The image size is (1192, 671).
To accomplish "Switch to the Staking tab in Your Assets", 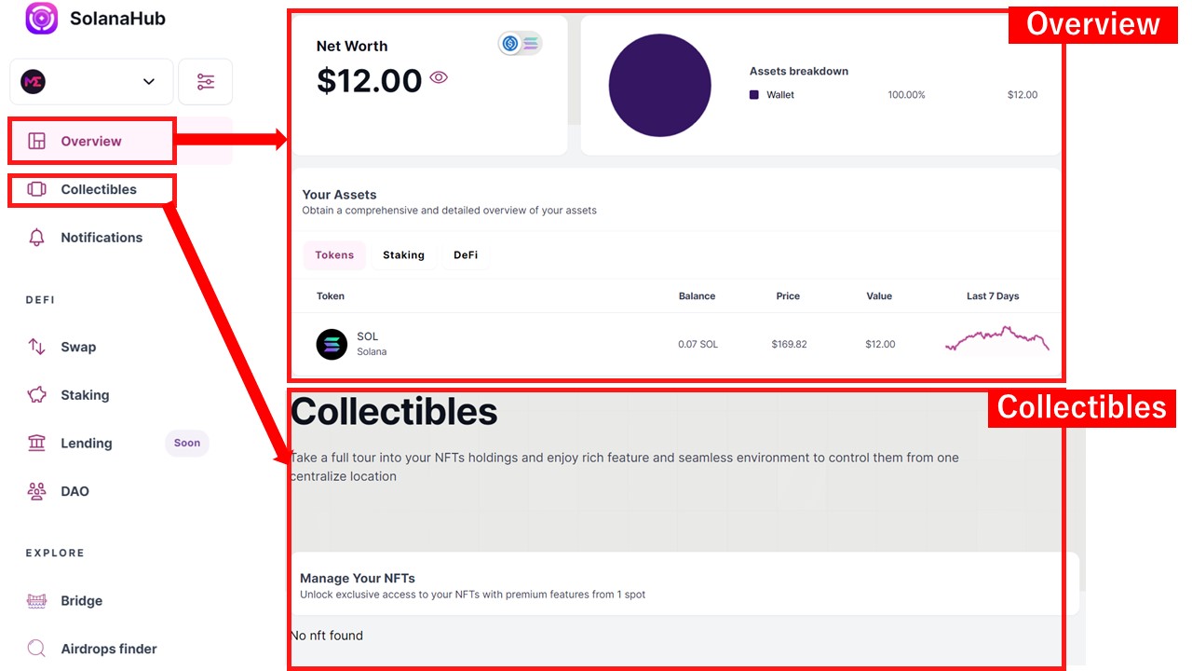I will pyautogui.click(x=403, y=254).
